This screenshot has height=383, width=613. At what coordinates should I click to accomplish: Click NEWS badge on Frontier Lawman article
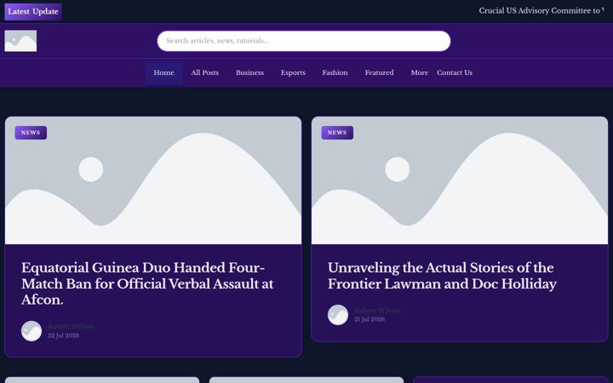point(337,133)
